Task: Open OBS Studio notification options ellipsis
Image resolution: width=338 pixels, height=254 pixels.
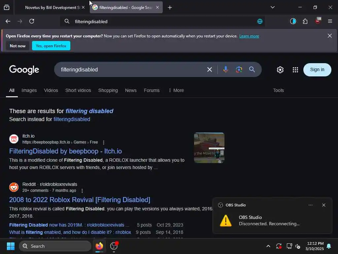Action: [310, 205]
